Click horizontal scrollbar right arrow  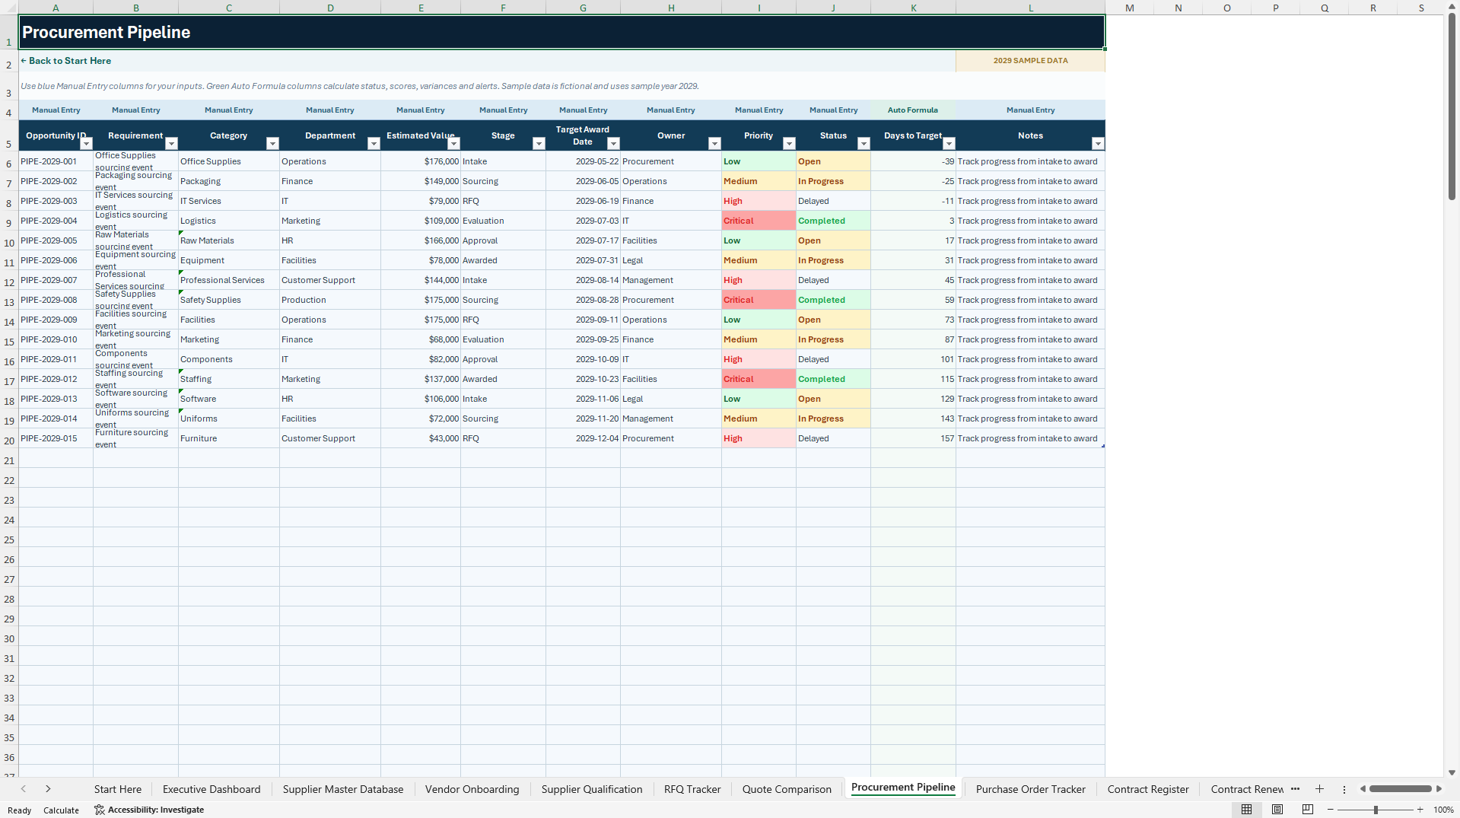point(1439,789)
